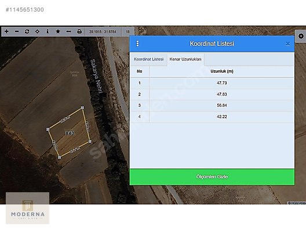Screen dimensions: 306x230
Task: Select the Kenar Uzunlukları tab
Action: (x=185, y=59)
